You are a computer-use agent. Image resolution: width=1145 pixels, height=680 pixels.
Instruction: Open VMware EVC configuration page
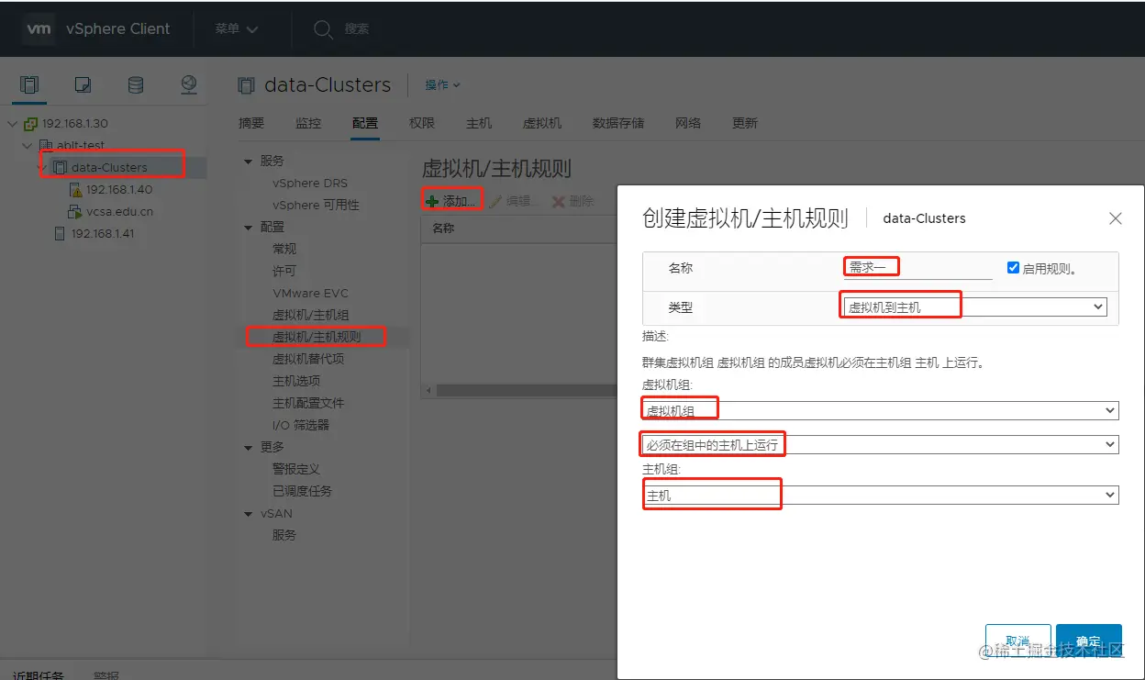311,293
